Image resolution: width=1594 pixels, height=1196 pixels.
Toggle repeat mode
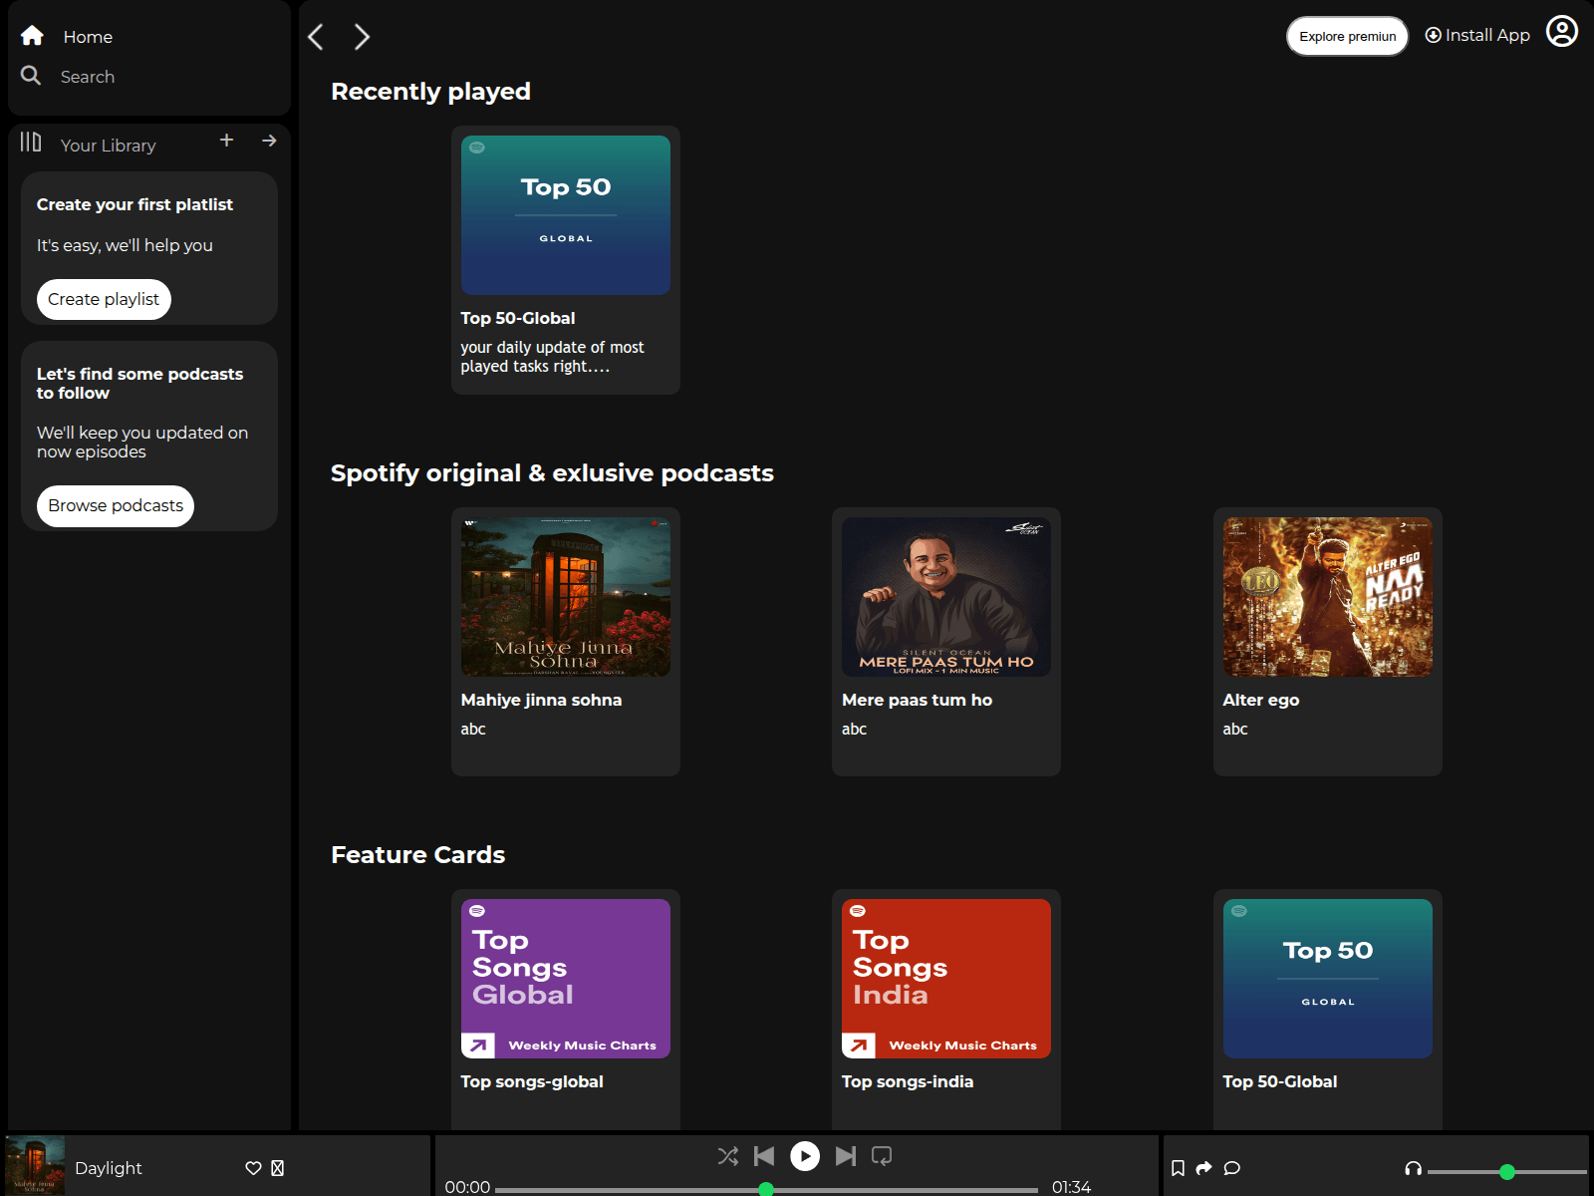[x=882, y=1156]
